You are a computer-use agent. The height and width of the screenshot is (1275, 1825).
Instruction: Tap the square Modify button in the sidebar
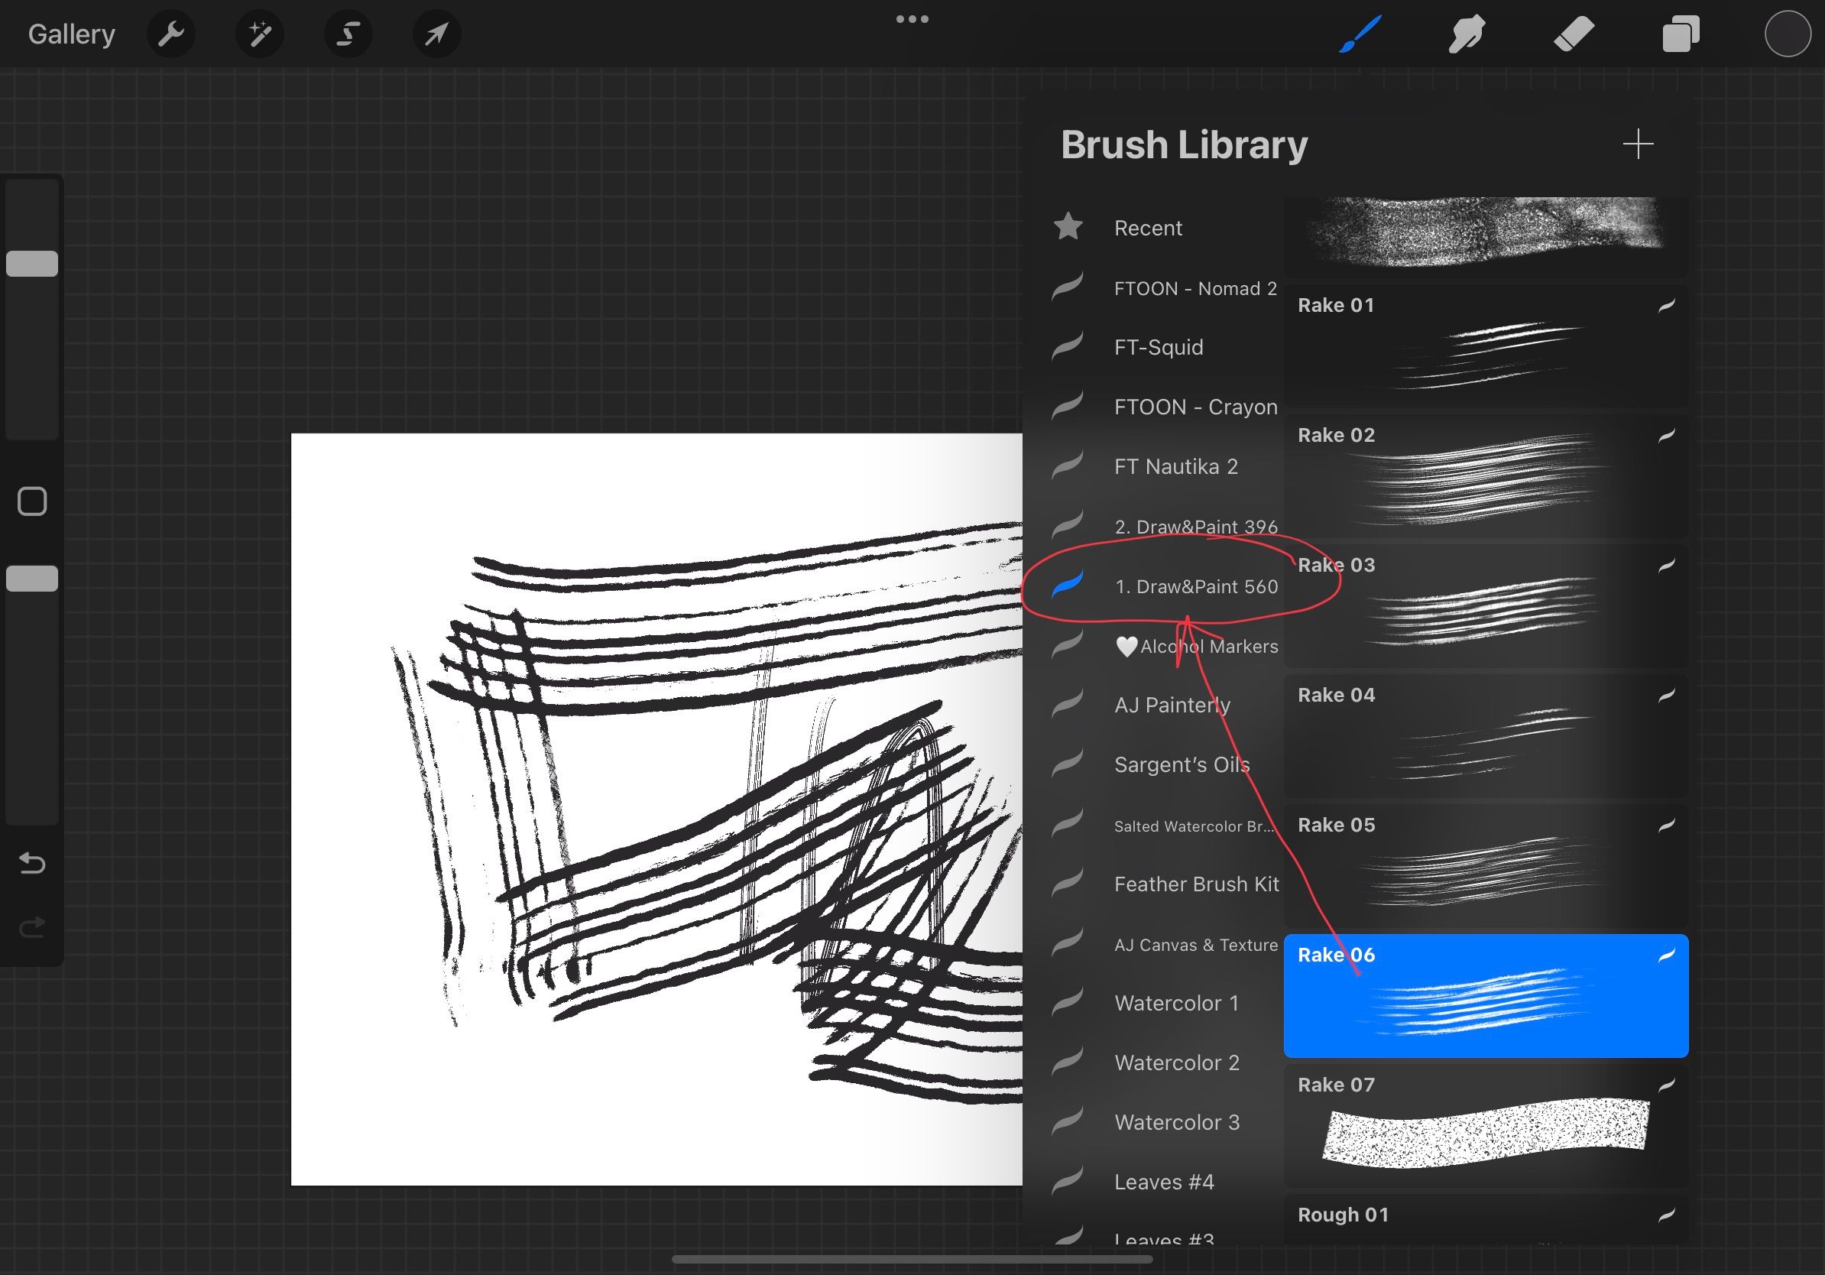[x=32, y=501]
